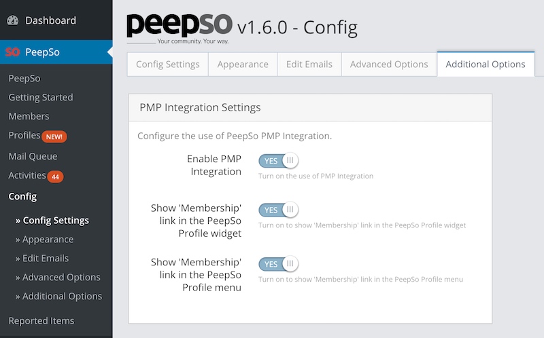Select the Additional Options tab
This screenshot has width=544, height=338.
486,64
